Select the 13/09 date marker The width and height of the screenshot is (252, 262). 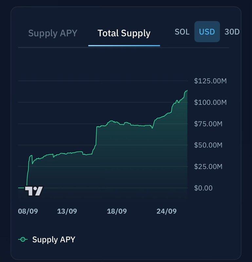click(x=67, y=211)
